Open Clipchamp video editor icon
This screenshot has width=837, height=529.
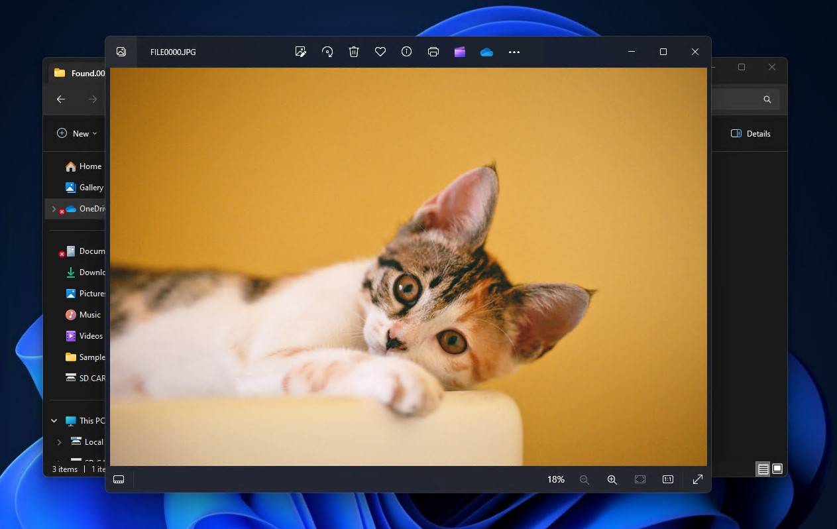(x=460, y=52)
